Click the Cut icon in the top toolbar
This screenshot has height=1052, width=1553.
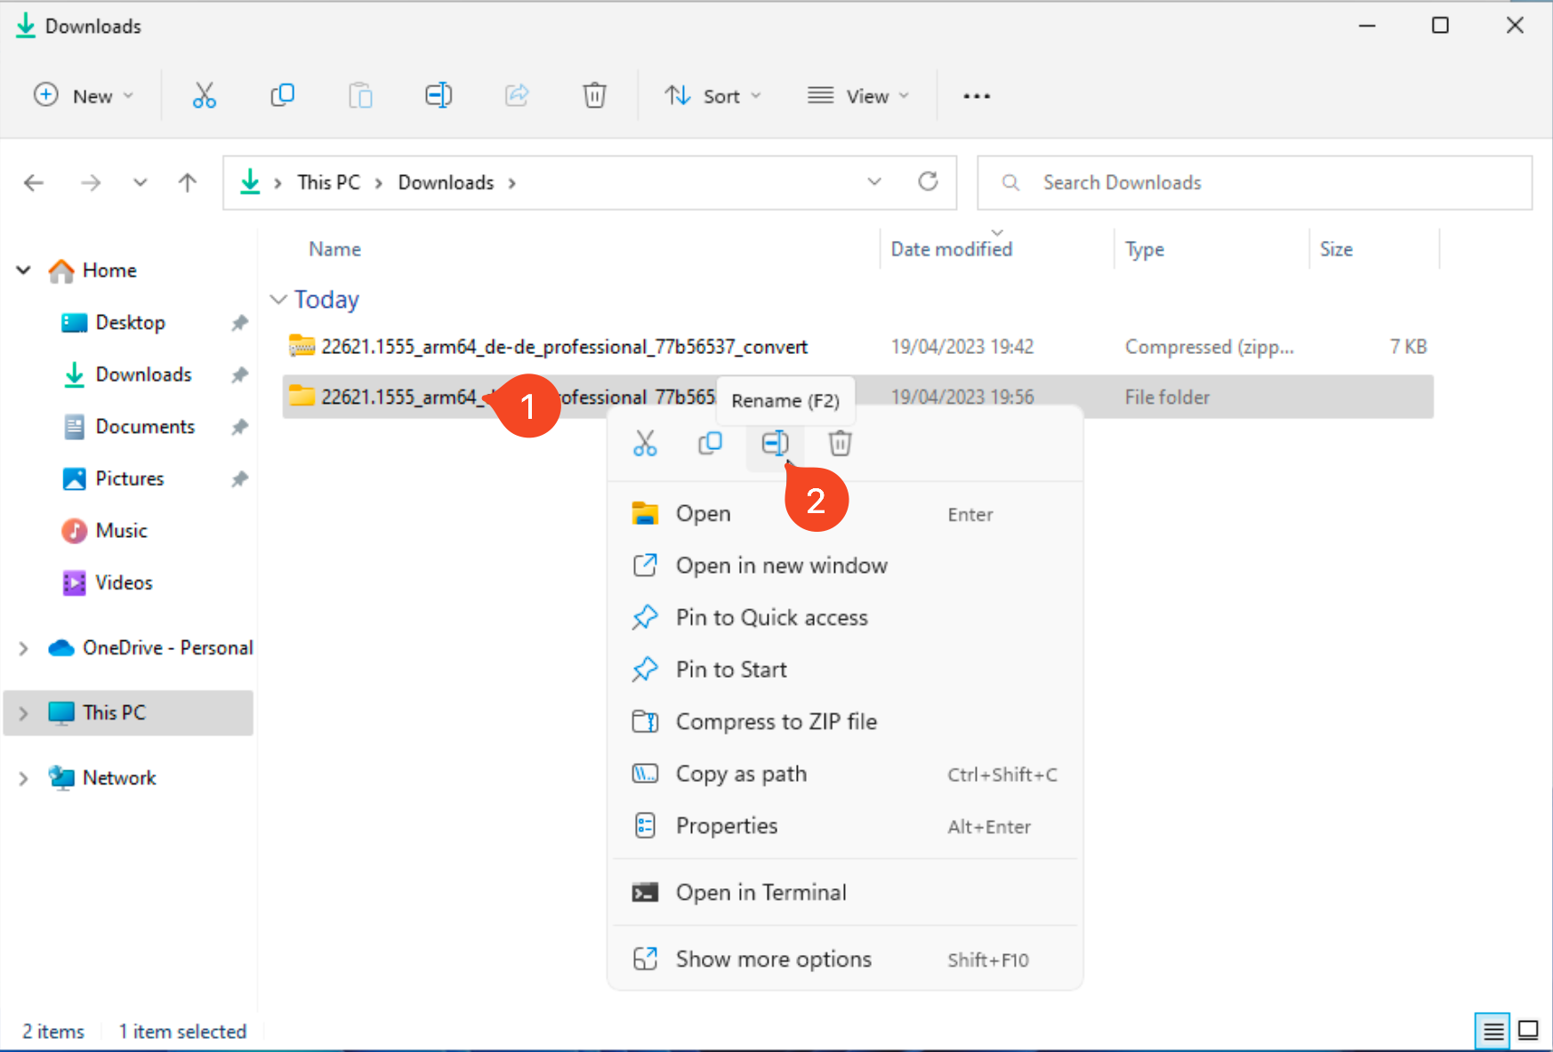(x=204, y=95)
